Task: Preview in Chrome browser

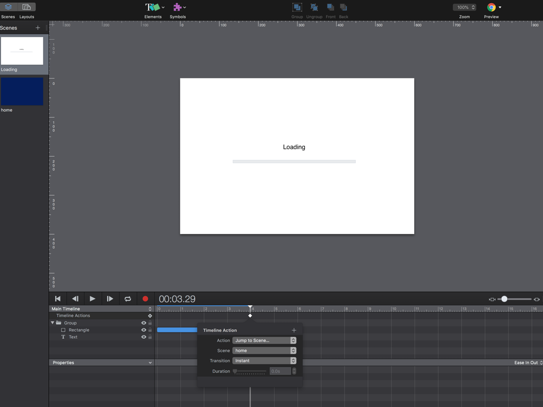Action: (492, 7)
